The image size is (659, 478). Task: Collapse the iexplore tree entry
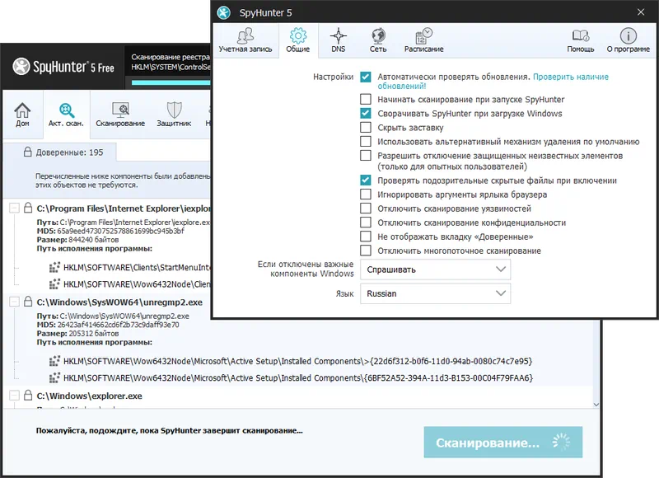pyautogui.click(x=14, y=208)
